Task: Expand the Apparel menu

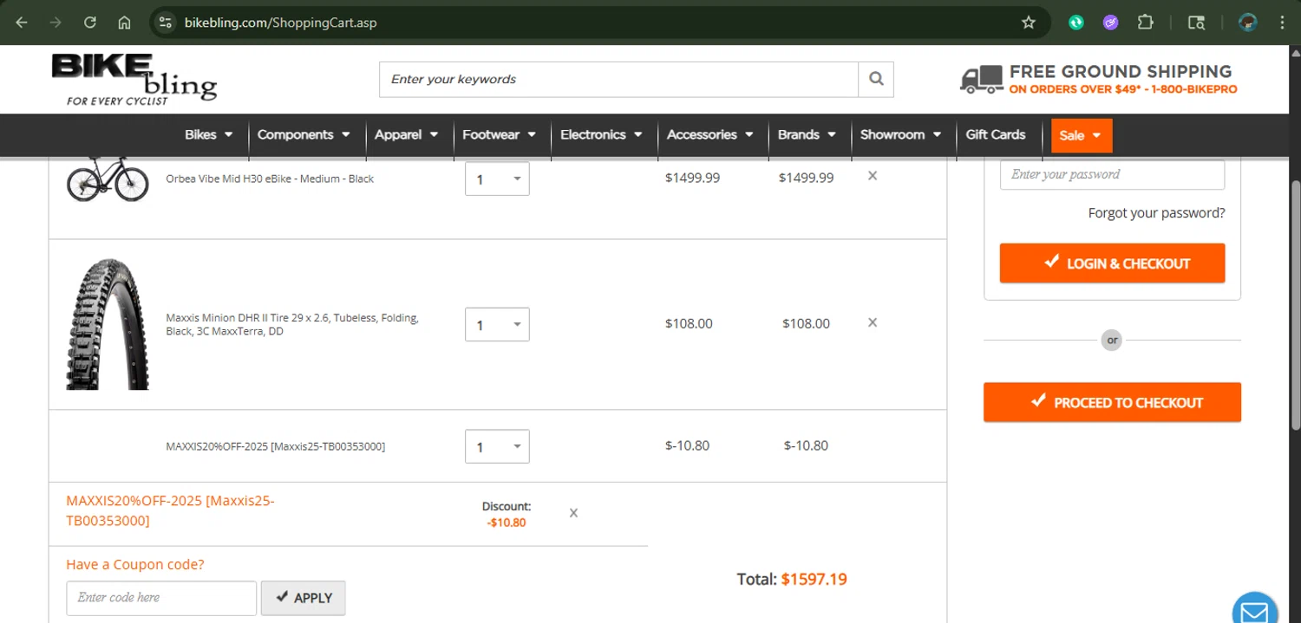Action: pyautogui.click(x=407, y=135)
